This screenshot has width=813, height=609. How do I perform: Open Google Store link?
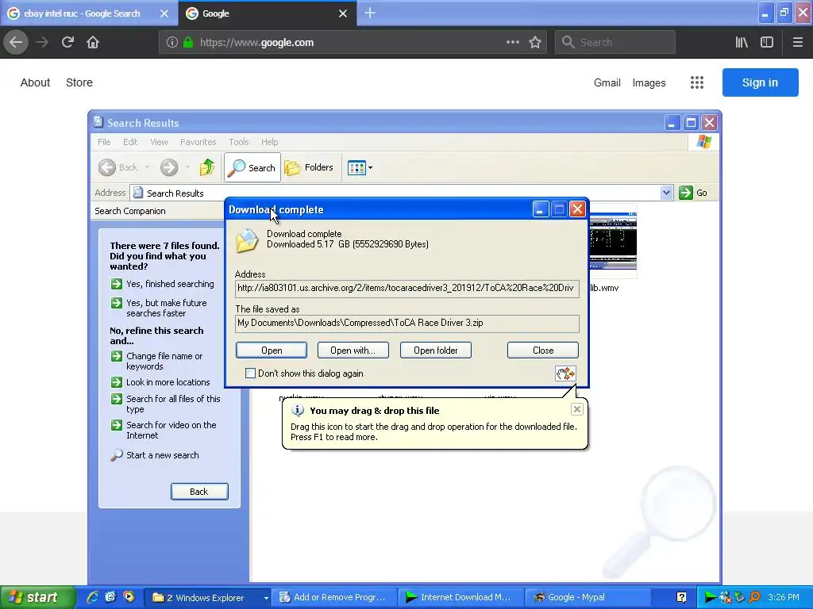click(x=79, y=82)
